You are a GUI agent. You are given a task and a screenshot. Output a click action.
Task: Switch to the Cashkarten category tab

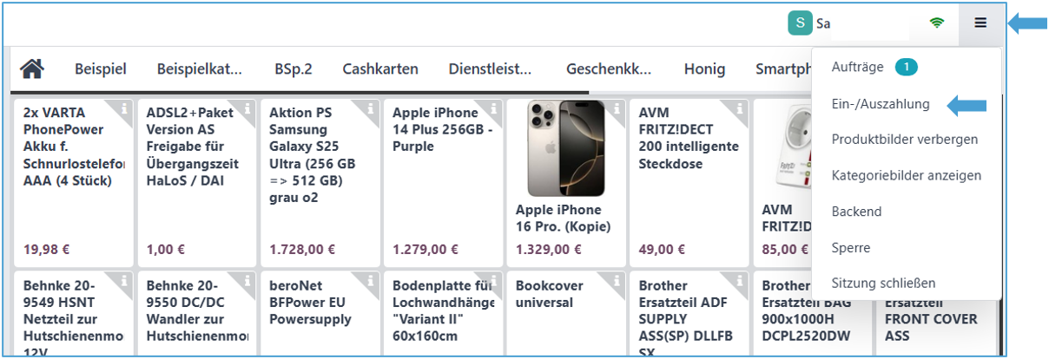point(379,69)
